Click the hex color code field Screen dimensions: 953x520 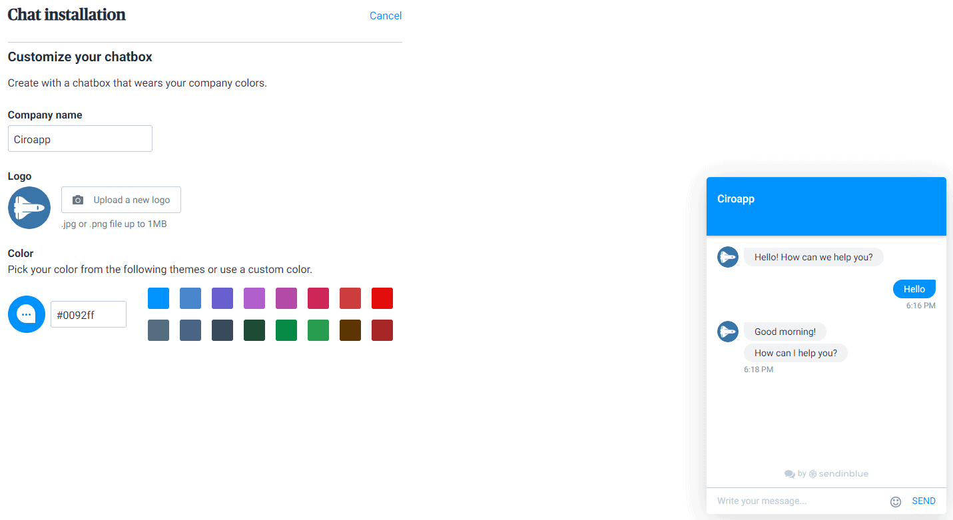pos(89,314)
